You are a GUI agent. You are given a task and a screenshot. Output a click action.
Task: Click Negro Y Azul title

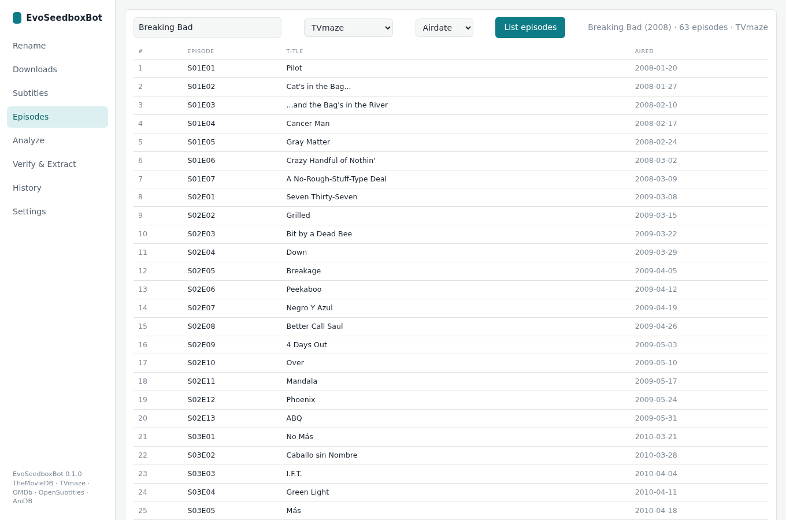tap(309, 308)
